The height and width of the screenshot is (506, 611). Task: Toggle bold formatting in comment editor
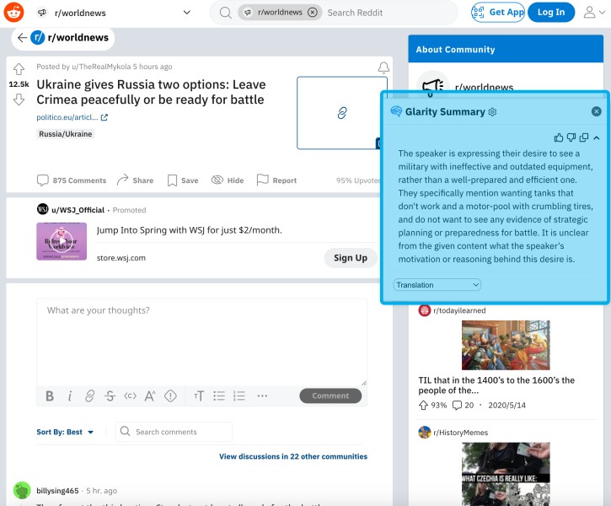[x=50, y=396]
